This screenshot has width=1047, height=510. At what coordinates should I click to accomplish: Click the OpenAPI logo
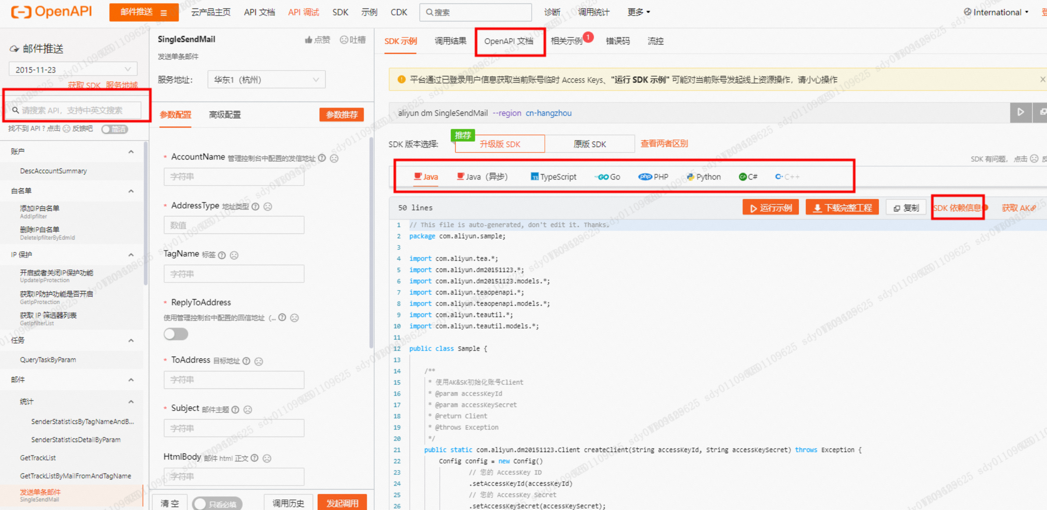[51, 12]
